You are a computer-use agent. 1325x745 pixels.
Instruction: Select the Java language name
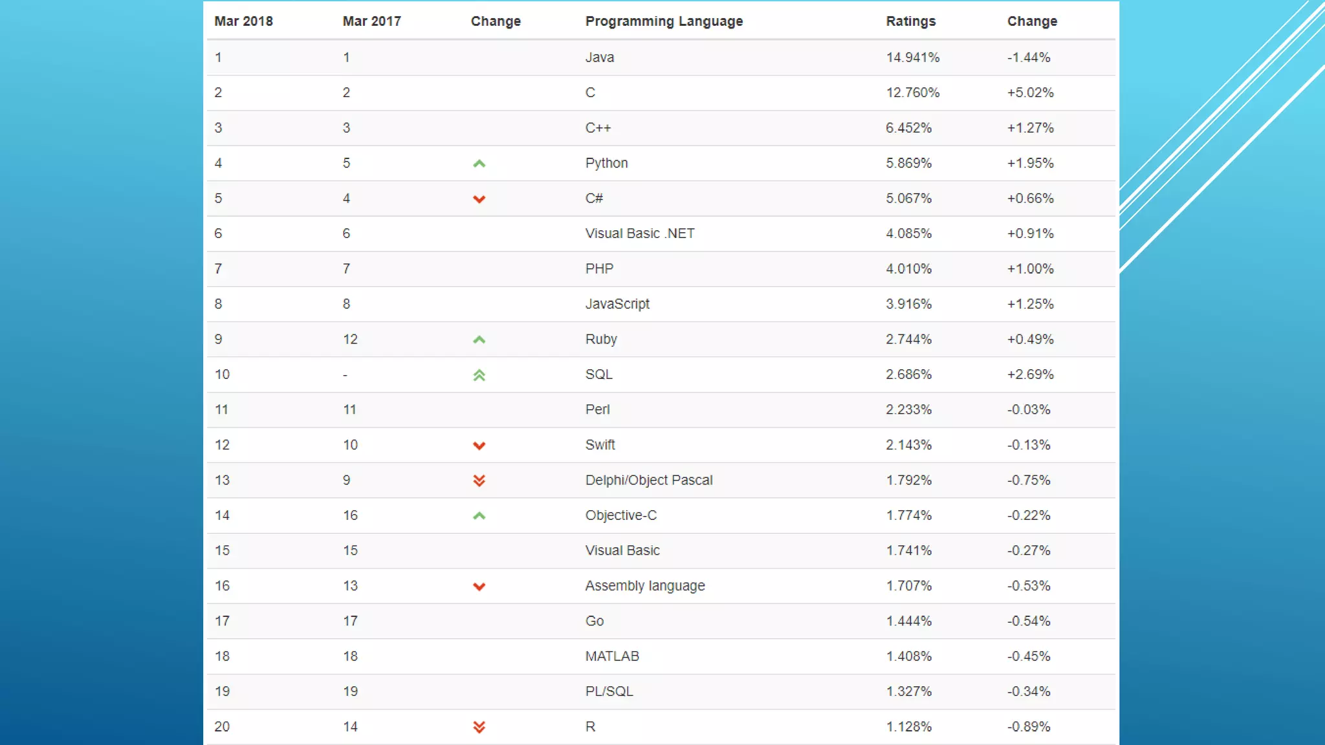pyautogui.click(x=599, y=58)
